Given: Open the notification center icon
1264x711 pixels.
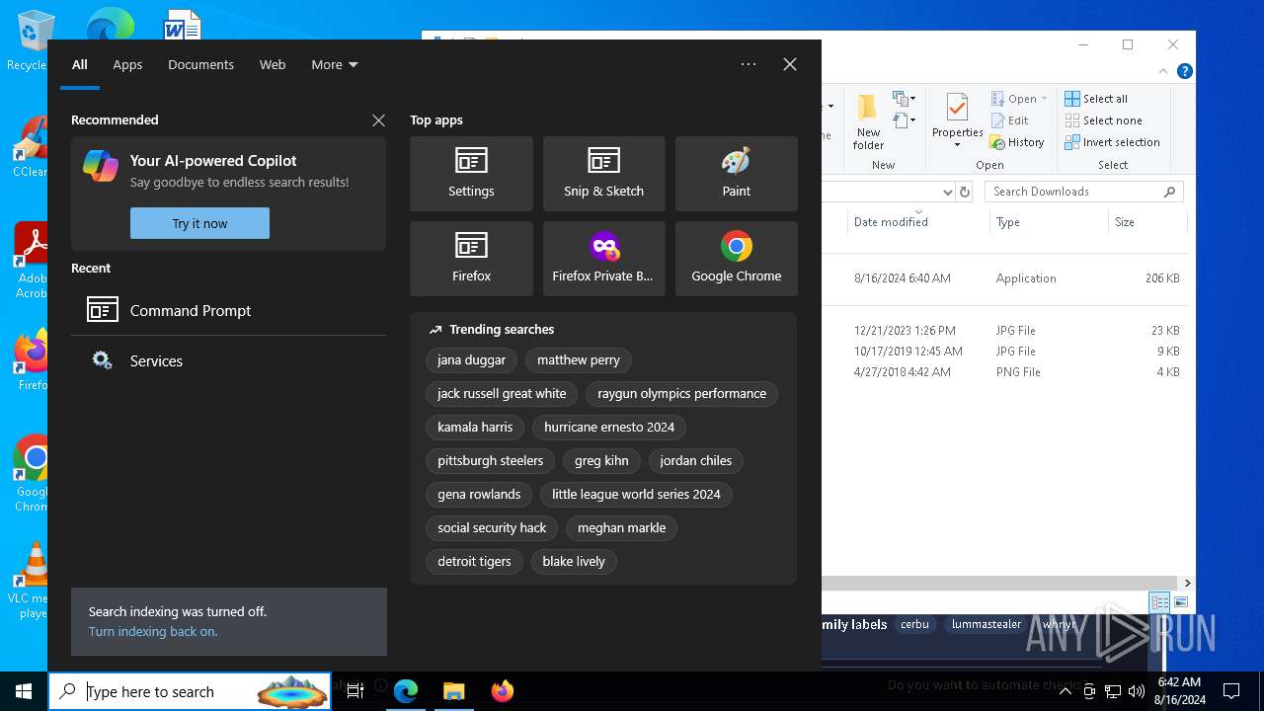Looking at the screenshot, I should point(1231,691).
